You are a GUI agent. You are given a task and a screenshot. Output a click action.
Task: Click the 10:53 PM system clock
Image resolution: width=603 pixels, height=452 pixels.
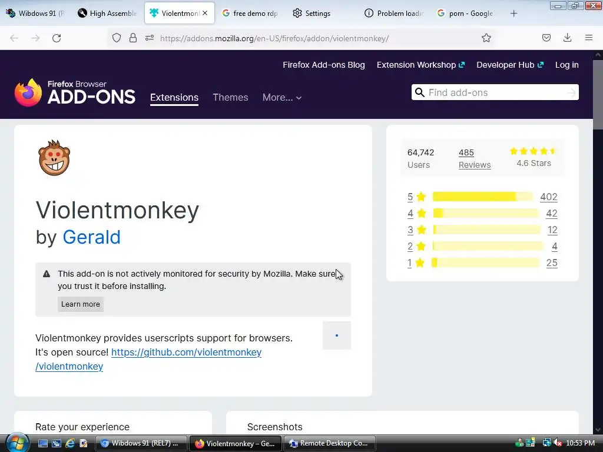[580, 443]
